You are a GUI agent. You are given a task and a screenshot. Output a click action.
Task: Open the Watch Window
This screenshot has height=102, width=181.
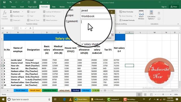(141, 15)
